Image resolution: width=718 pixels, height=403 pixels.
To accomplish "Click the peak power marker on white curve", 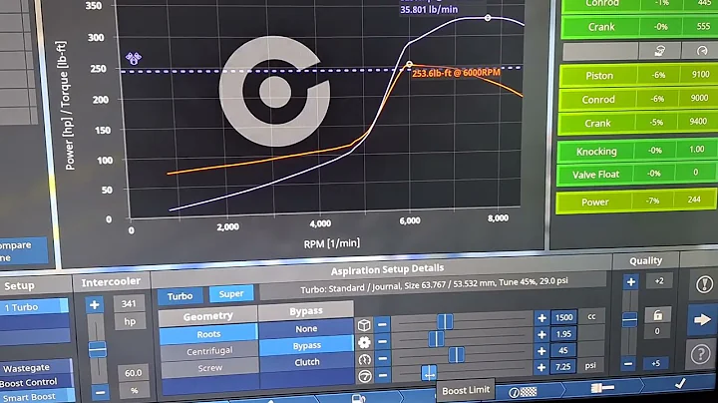I will [x=488, y=18].
